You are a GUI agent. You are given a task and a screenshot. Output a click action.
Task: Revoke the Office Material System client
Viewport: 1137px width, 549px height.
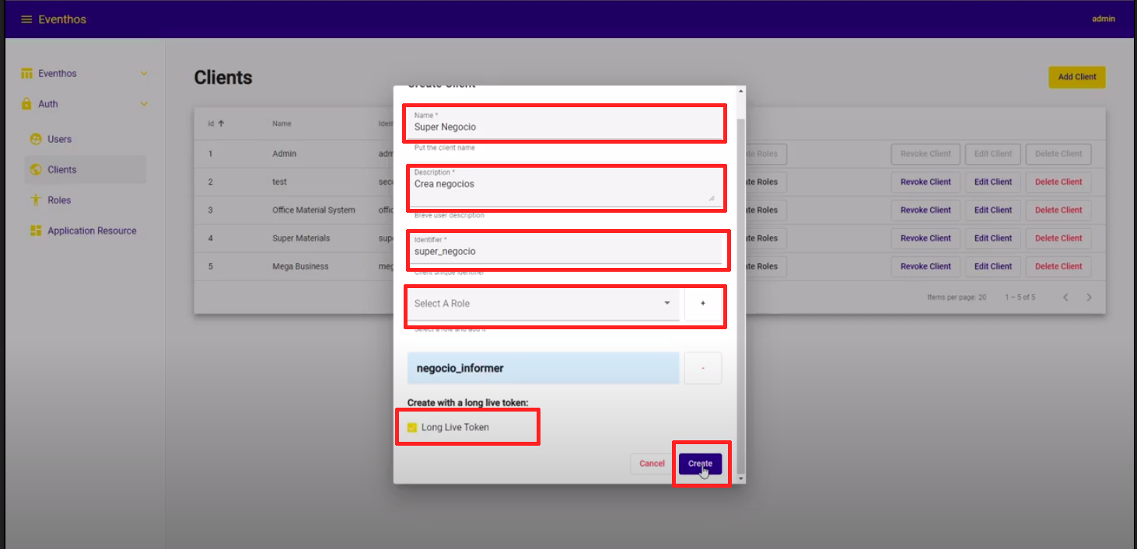pyautogui.click(x=925, y=210)
